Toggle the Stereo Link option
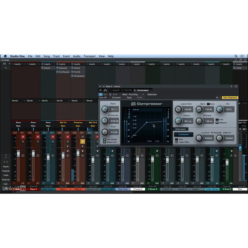Screen dimensions: 248x248 click(105, 142)
